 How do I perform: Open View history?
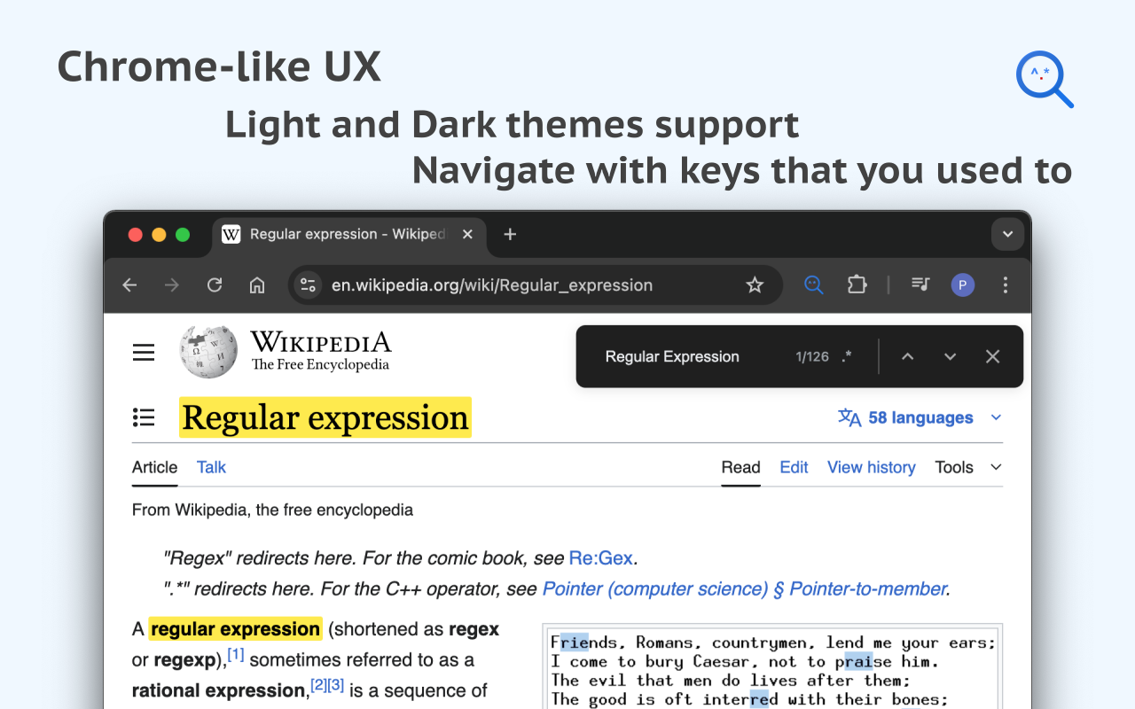(x=871, y=467)
